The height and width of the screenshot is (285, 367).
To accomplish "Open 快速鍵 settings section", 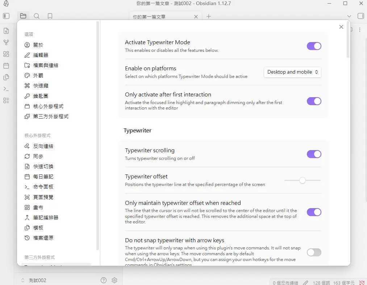I will [x=41, y=86].
